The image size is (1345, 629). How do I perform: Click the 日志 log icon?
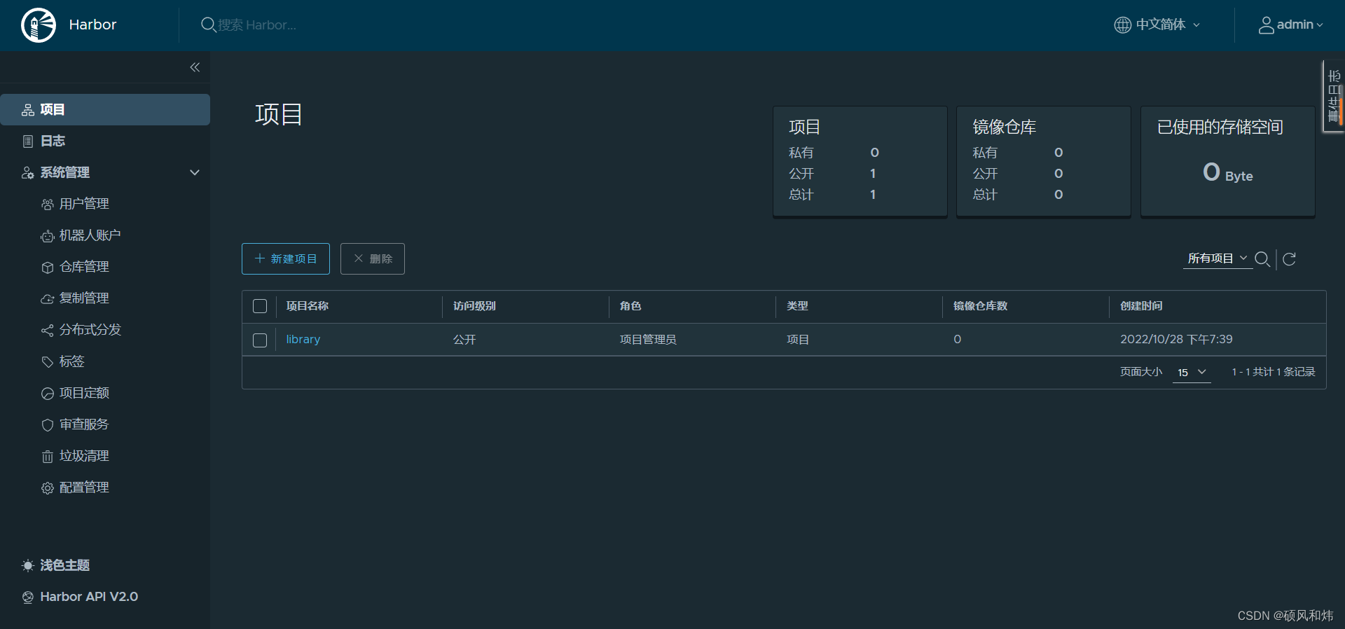28,141
